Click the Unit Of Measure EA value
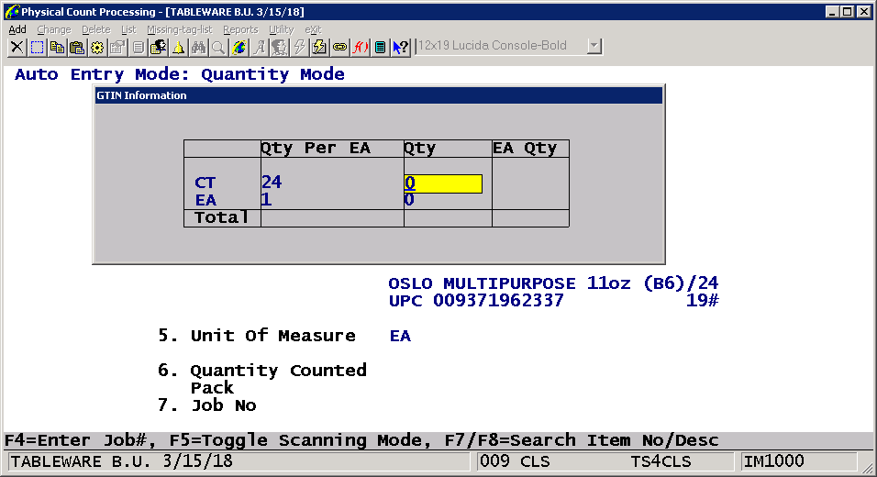877x477 pixels. tap(400, 336)
